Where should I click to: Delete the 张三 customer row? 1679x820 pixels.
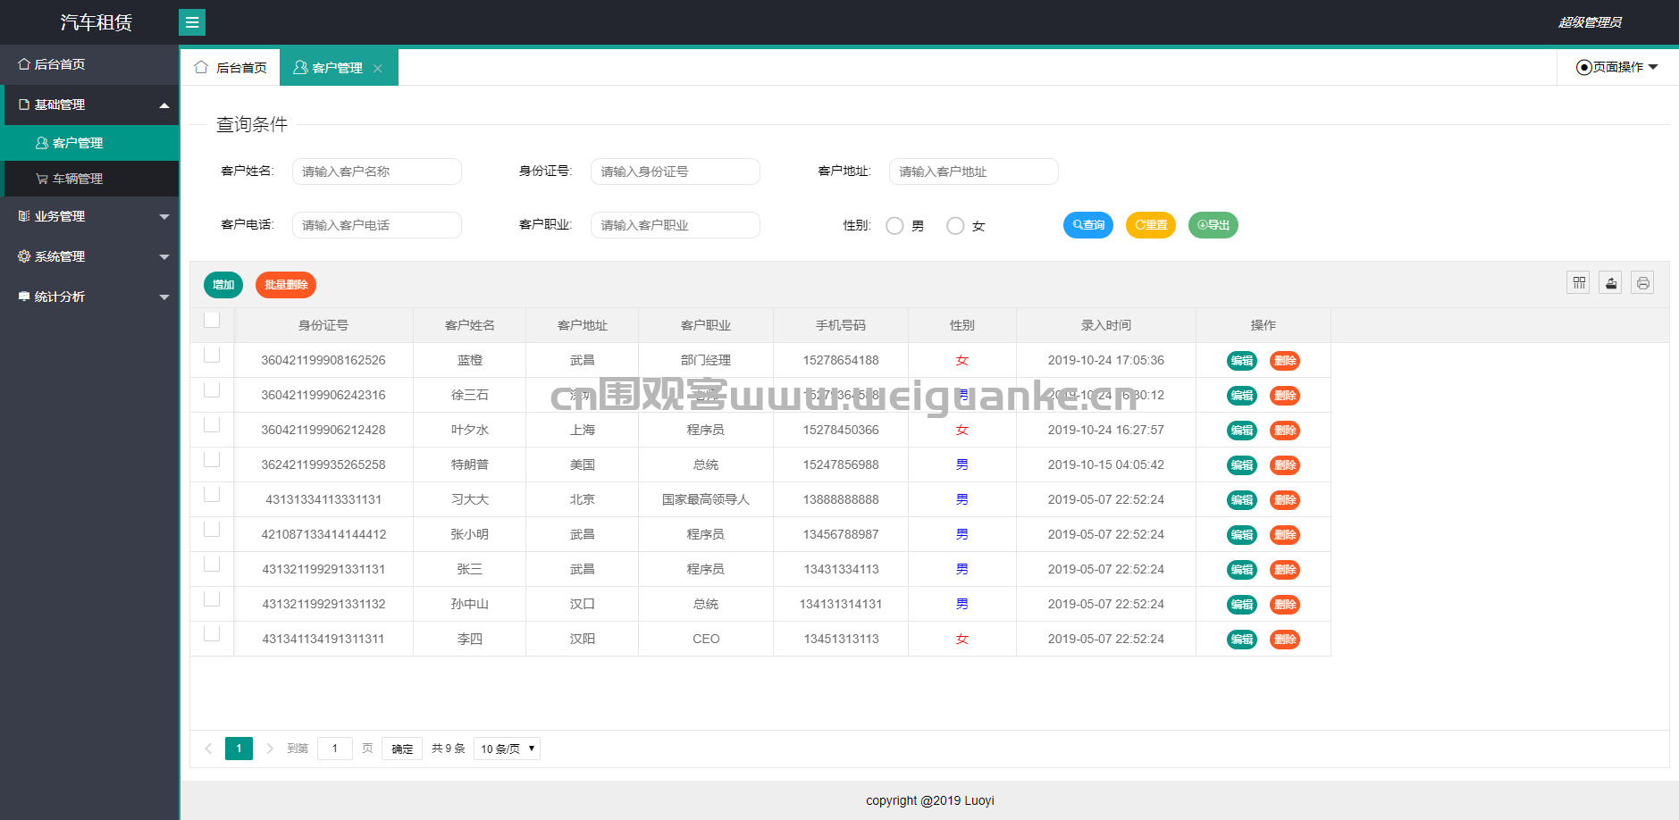1285,570
